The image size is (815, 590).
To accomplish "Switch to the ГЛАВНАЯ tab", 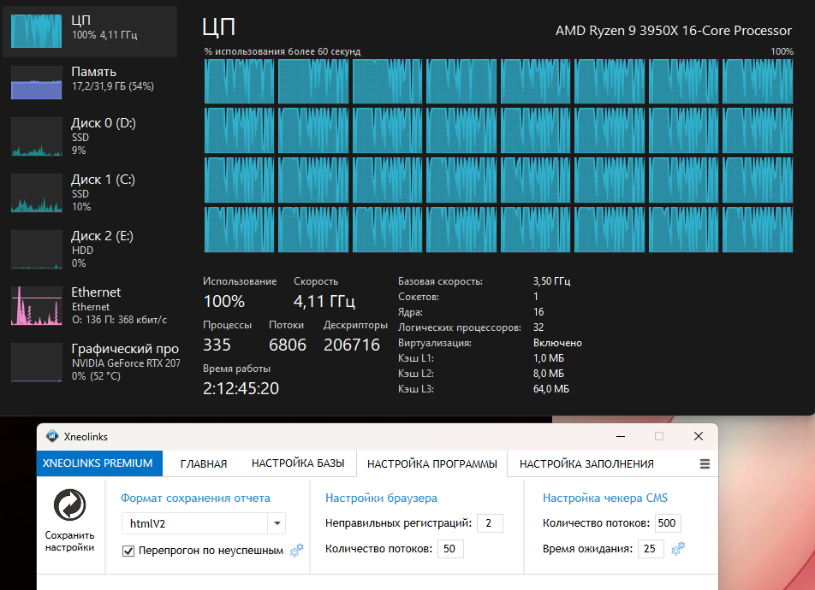I will [x=204, y=463].
